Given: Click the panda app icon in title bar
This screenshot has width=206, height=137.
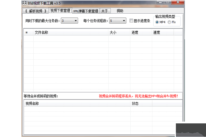Looking at the screenshot, I should click(24, 3).
